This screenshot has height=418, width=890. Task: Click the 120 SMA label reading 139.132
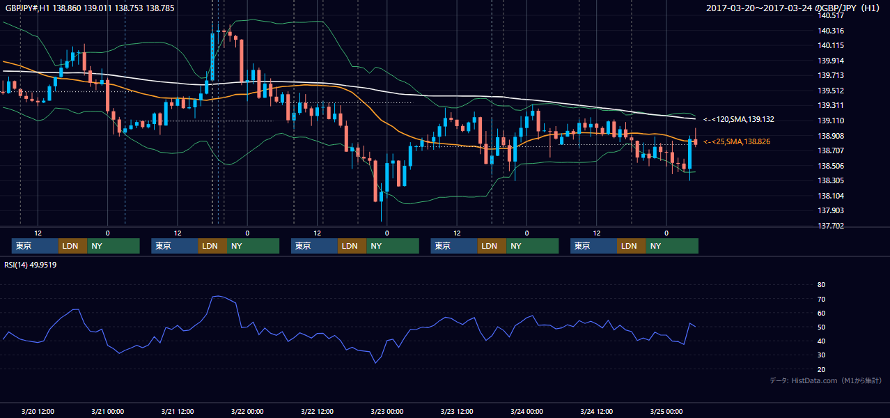click(739, 120)
